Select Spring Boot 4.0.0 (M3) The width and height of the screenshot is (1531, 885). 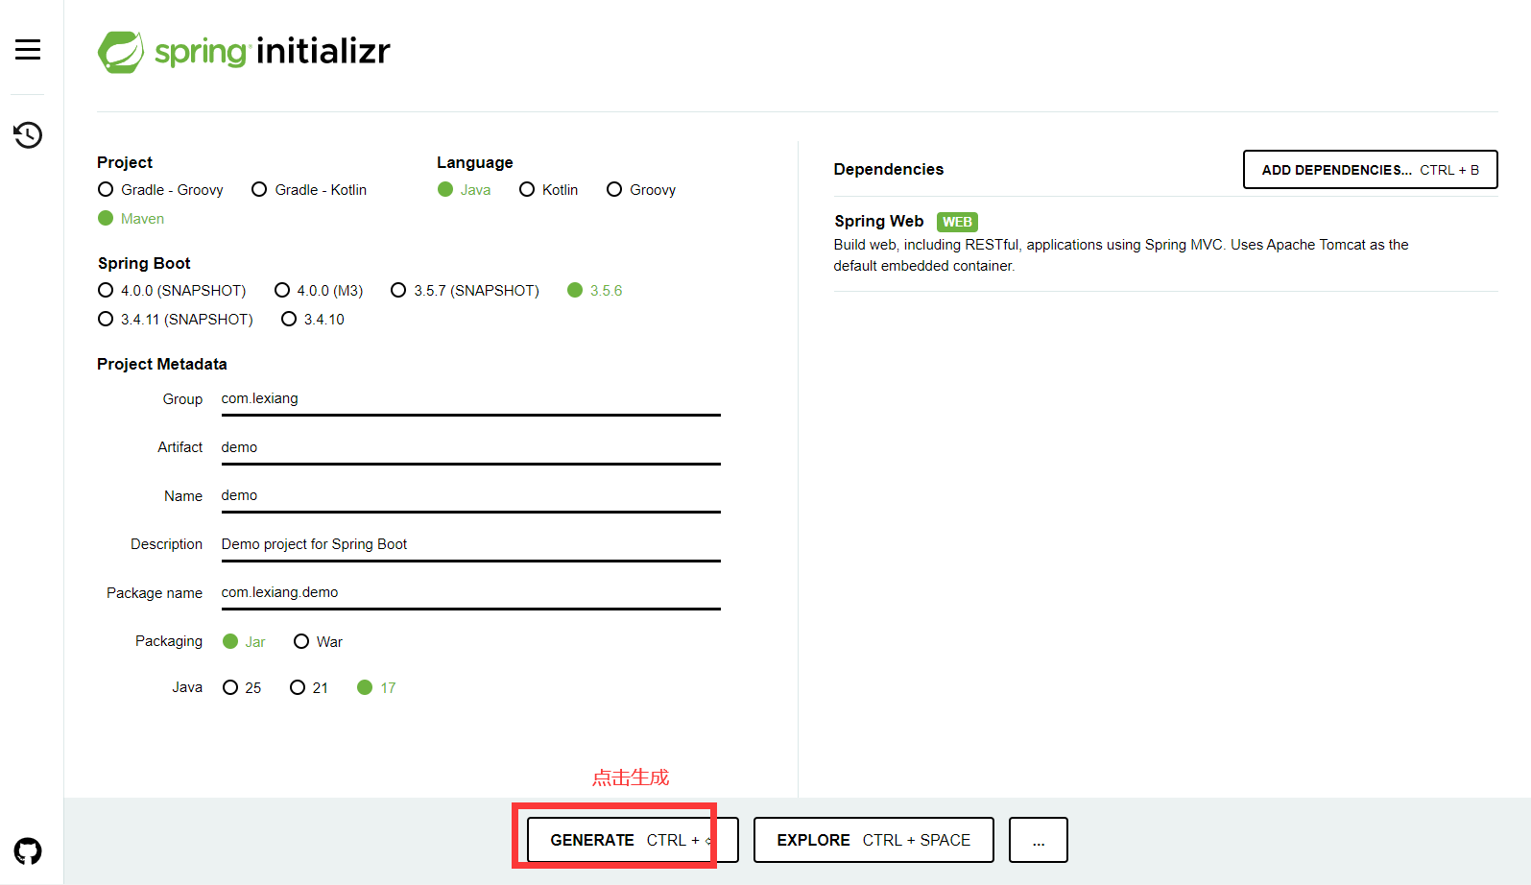pos(319,291)
